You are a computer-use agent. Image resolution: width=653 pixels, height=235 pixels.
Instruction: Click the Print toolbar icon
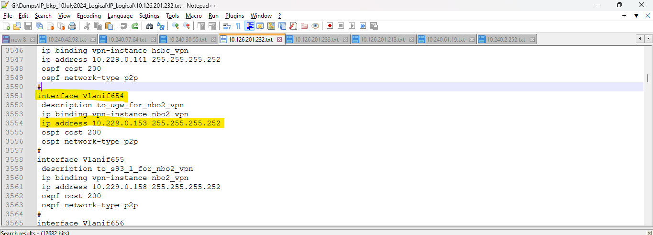(x=72, y=26)
